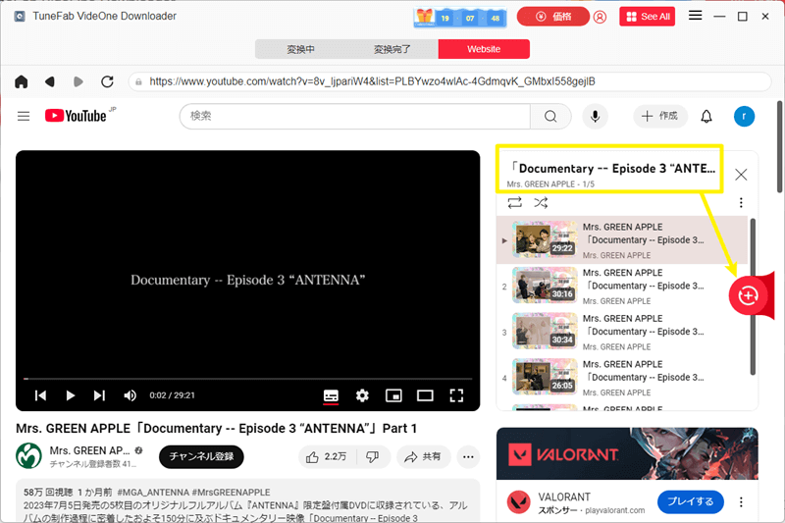Like the video with 2.2万 likes
Viewport: 785px width, 523px height.
click(327, 456)
